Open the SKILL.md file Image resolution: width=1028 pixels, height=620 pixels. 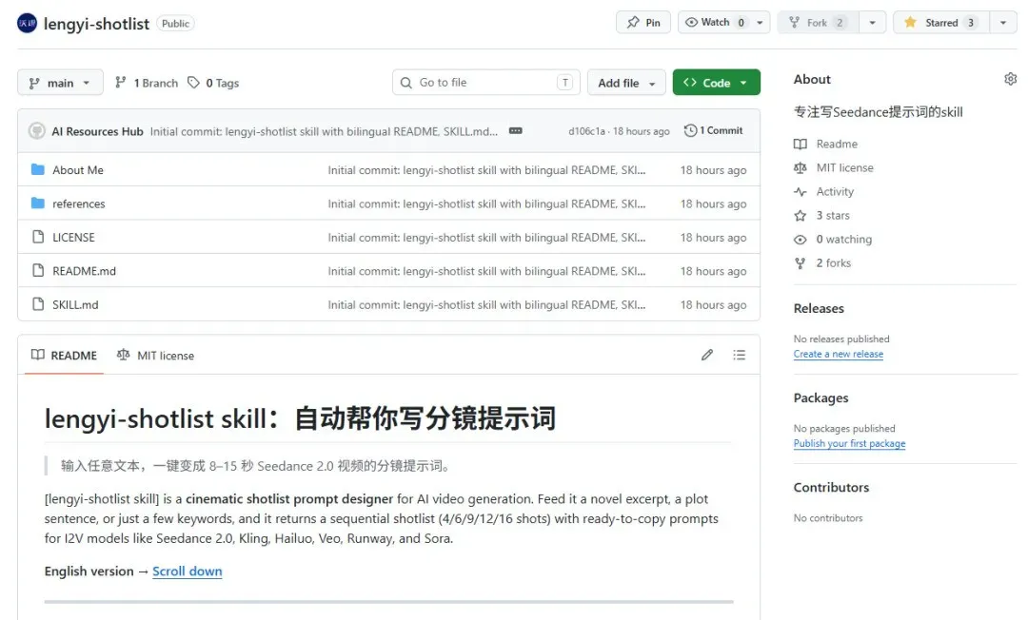click(x=75, y=304)
